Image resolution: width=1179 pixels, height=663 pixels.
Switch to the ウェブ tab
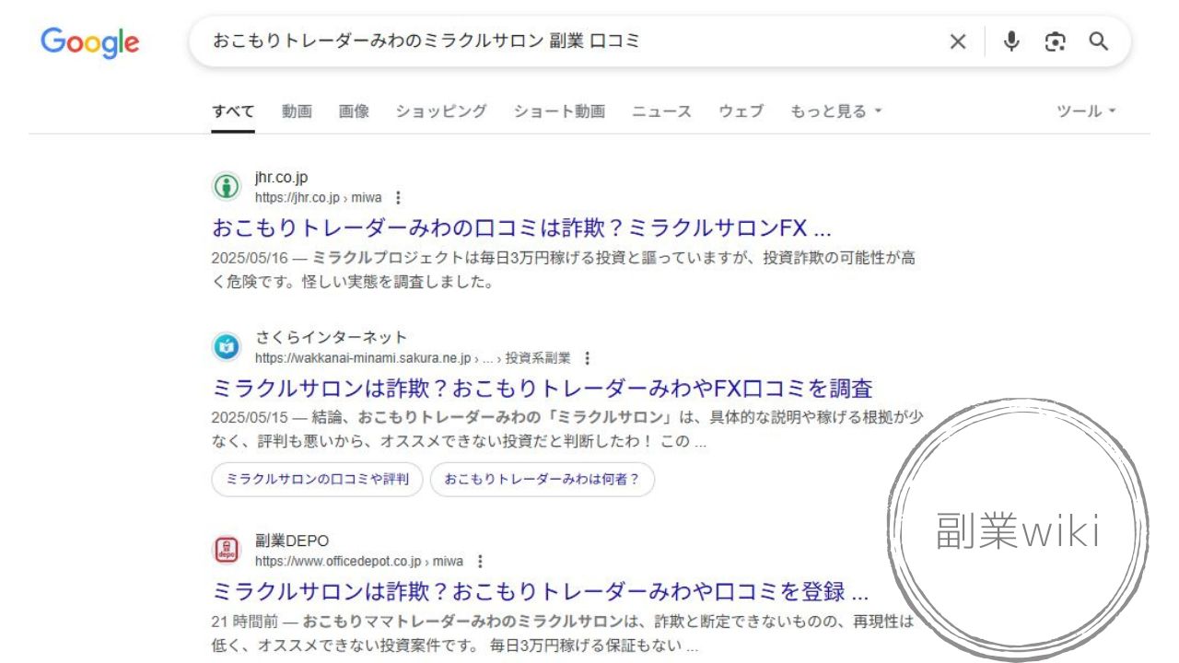pos(741,111)
